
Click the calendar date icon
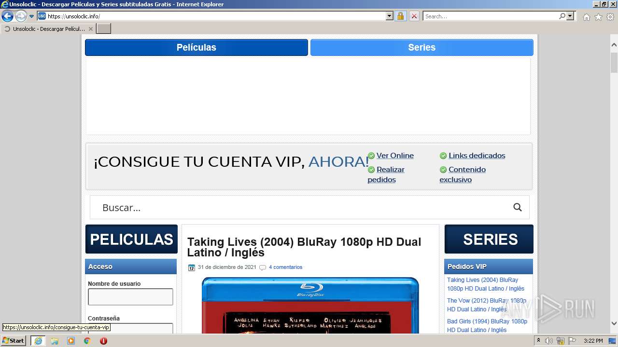(191, 267)
